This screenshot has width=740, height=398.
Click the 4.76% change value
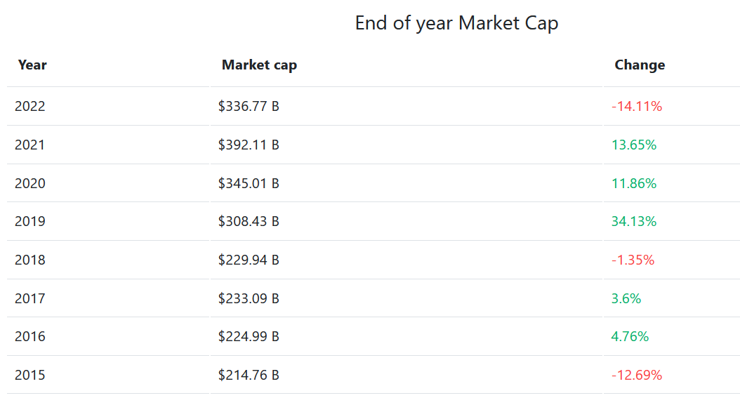[x=630, y=337]
